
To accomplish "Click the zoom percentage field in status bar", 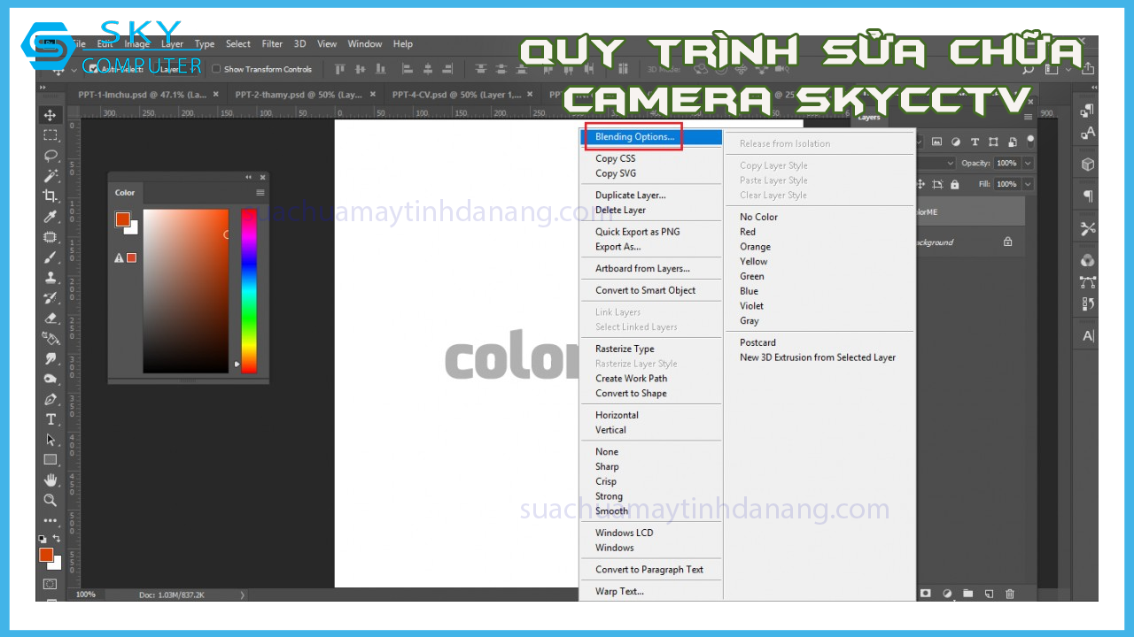I will (x=86, y=595).
